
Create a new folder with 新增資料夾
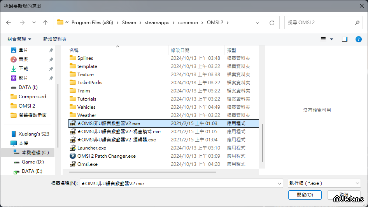[55, 39]
